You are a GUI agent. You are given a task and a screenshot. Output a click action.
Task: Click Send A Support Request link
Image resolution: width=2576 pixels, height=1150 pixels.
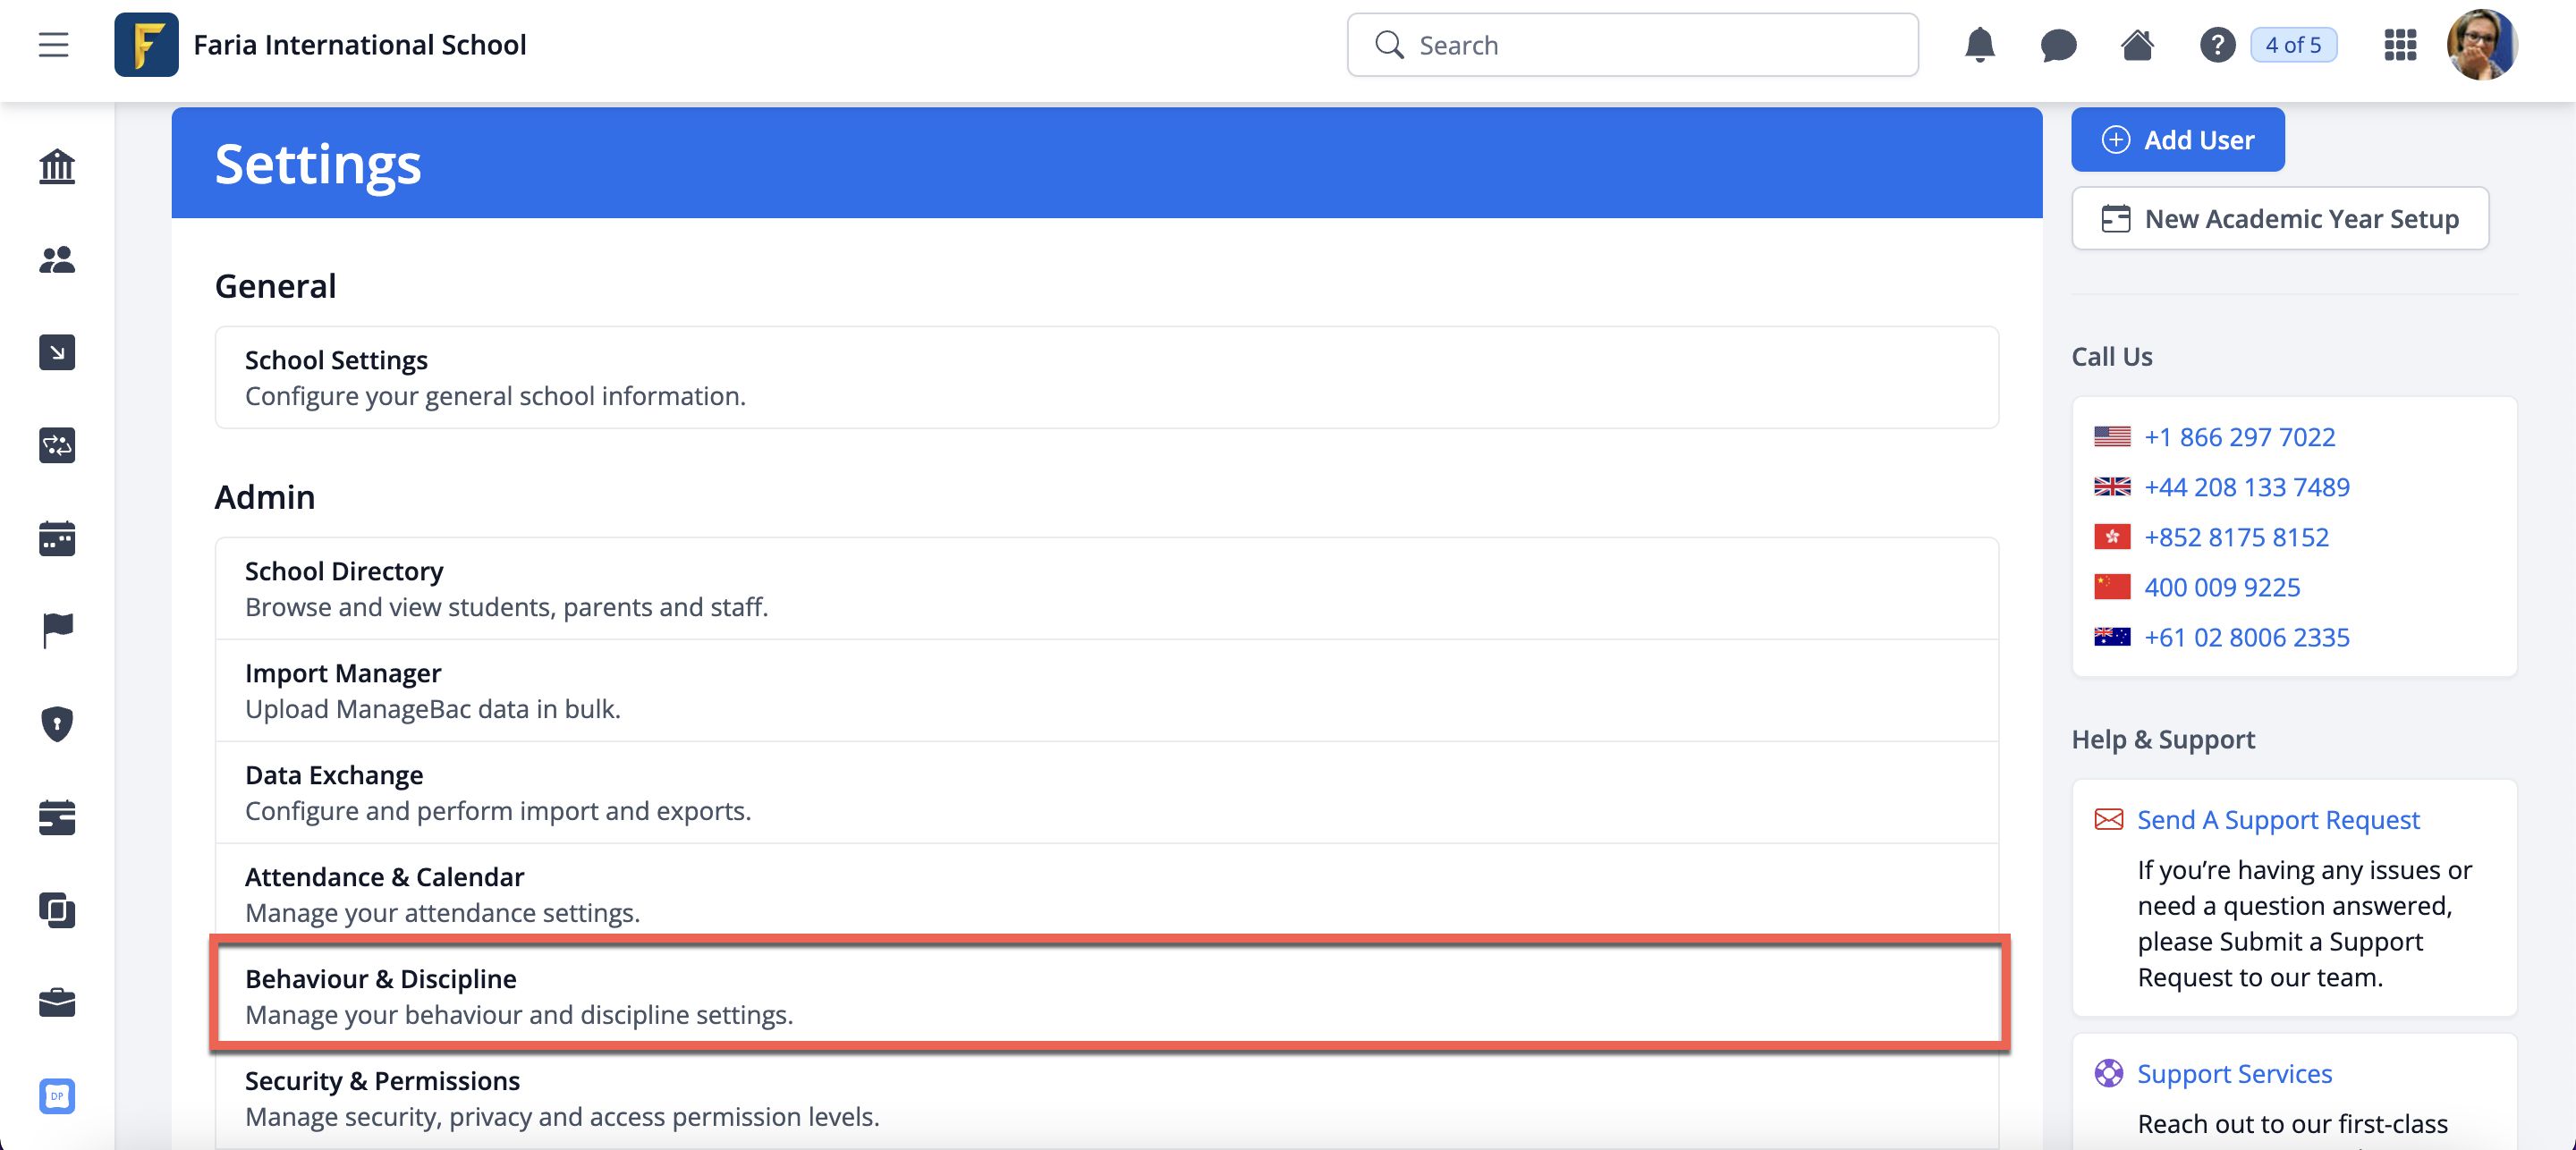coord(2278,820)
